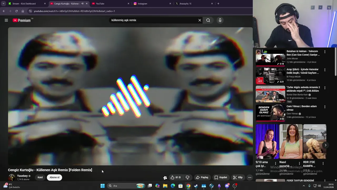Screen dimensions: 337x190
Task: Join channel with Katıl button
Action: (40, 177)
